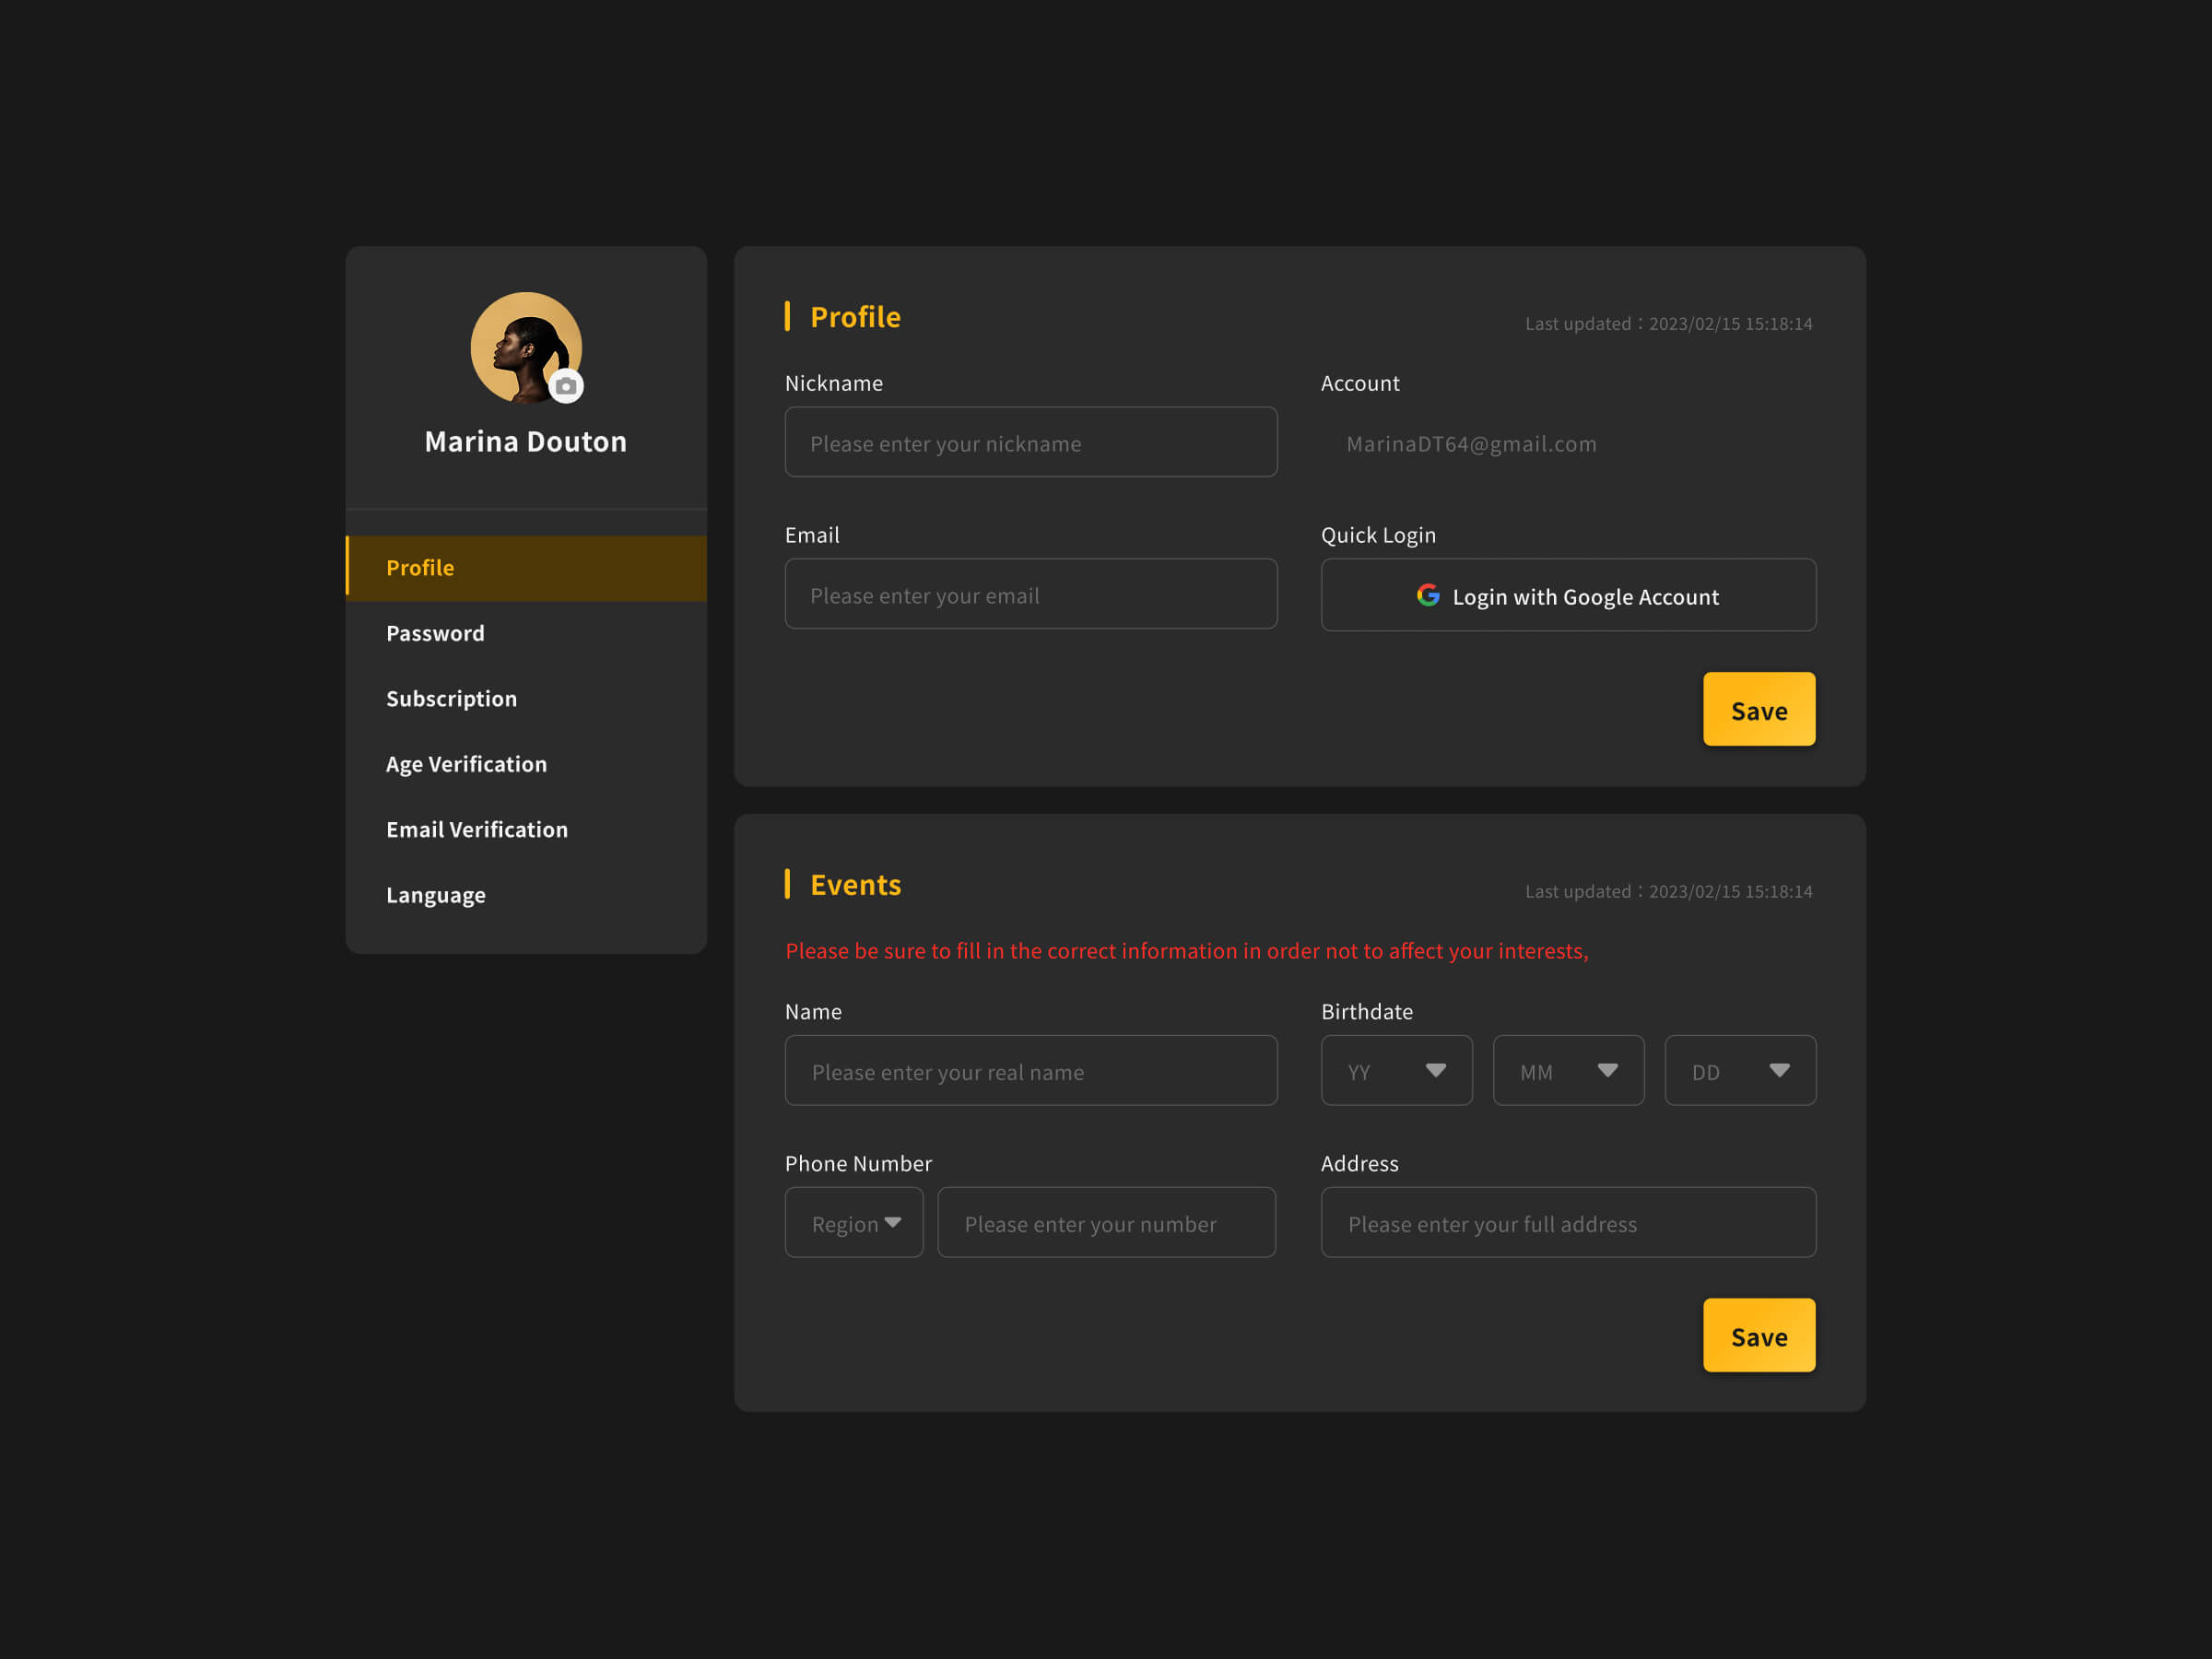Click the camera icon on avatar
Image resolution: width=2212 pixels, height=1659 pixels.
point(566,386)
